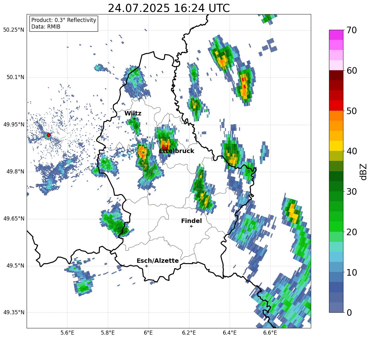Image resolution: width=371 pixels, height=339 pixels.
Task: Click the 50.25°N latitude label
Action: (x=14, y=30)
